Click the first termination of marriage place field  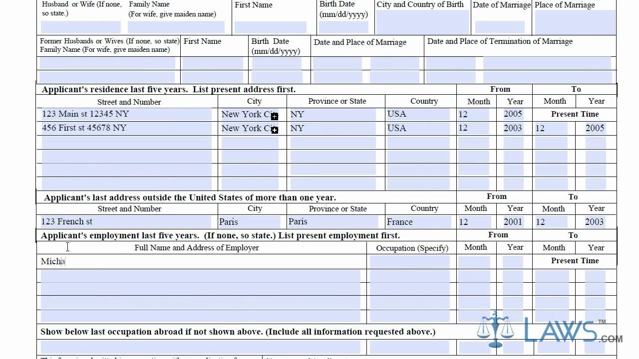[547, 63]
